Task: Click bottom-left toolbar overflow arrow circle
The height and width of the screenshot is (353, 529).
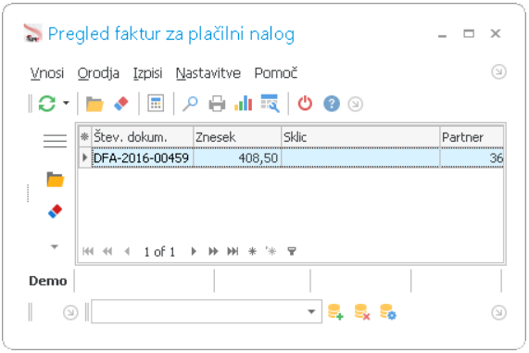Action: click(x=70, y=312)
